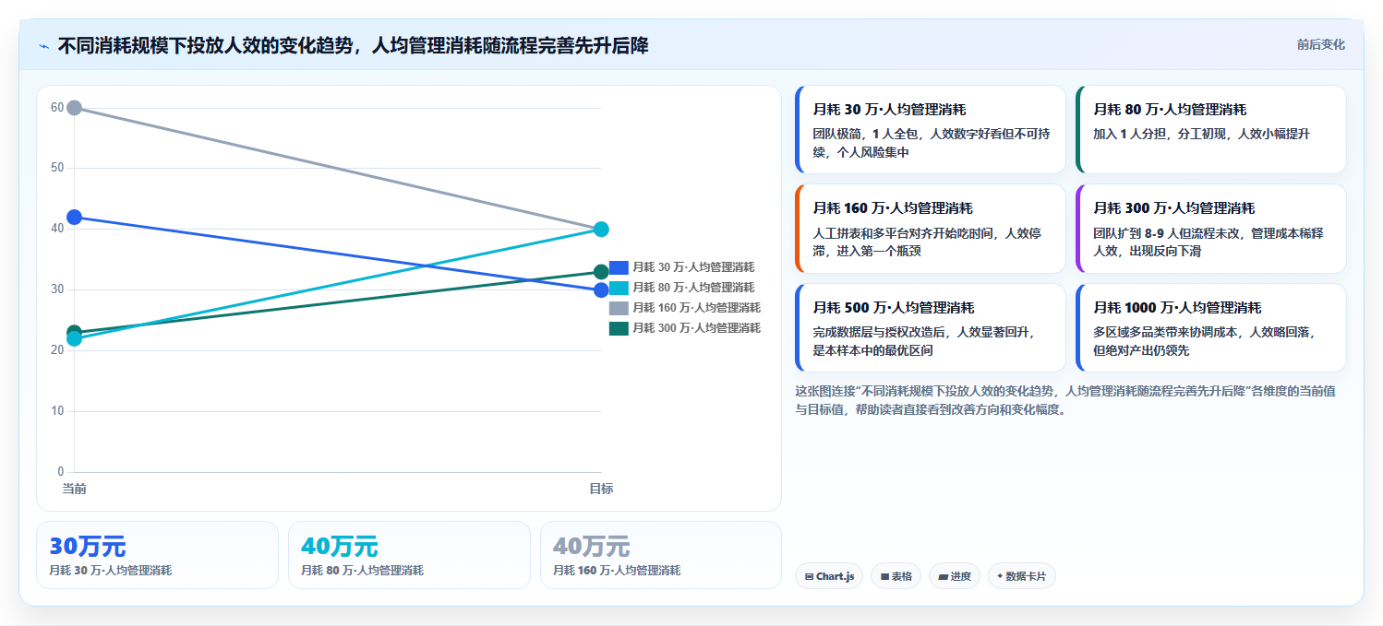Click legend label 月耗 80 万·人均管理消耗
1383x626 pixels.
[x=693, y=288]
